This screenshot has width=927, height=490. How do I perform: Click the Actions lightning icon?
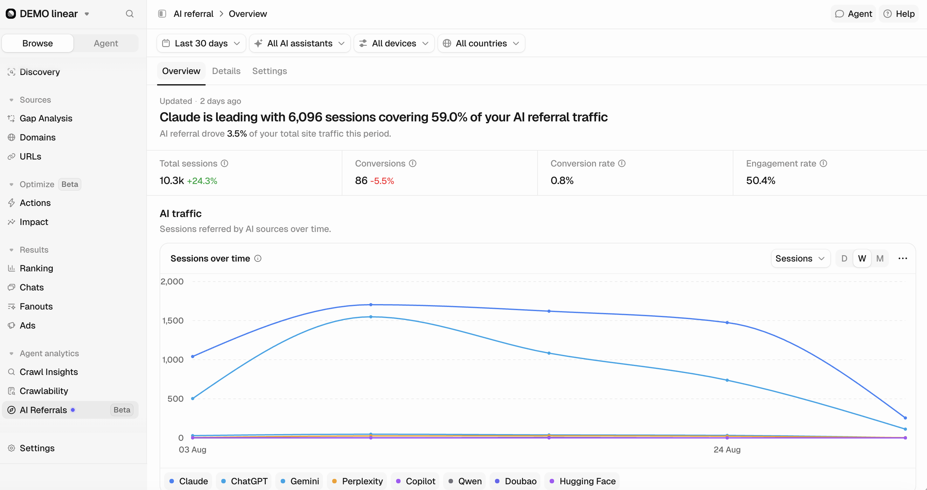coord(11,203)
